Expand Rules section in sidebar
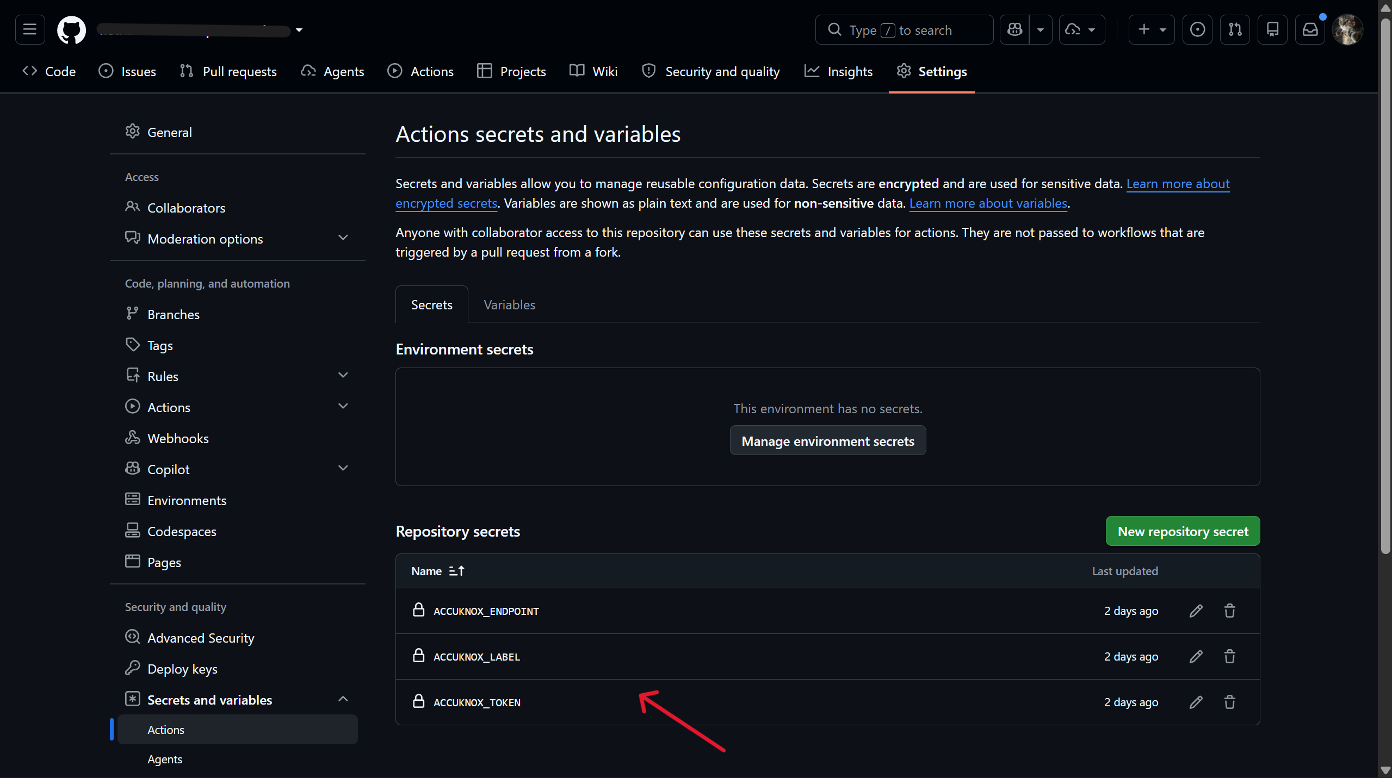Screen dimensions: 1392x778 click(x=343, y=376)
